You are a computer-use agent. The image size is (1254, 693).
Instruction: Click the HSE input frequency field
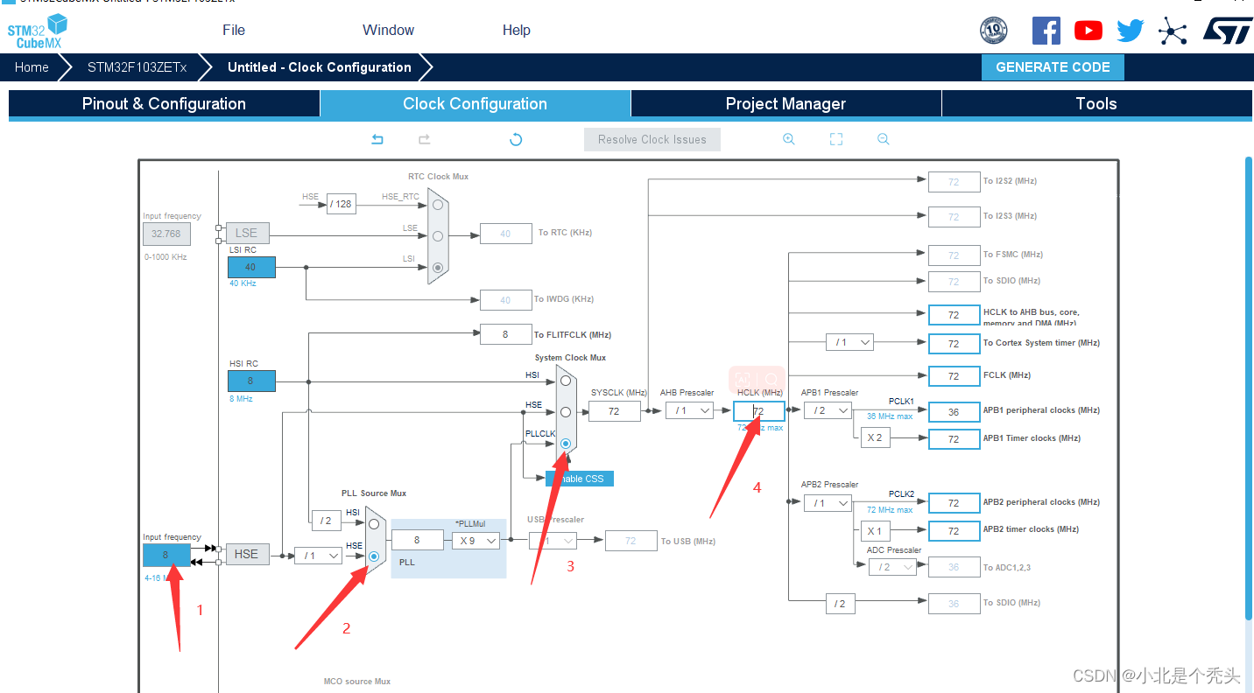point(166,555)
